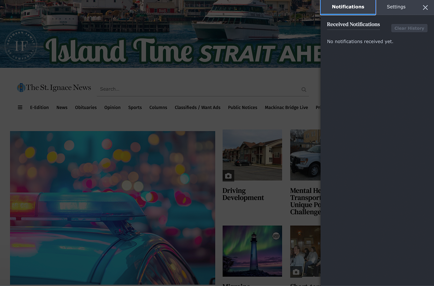The width and height of the screenshot is (434, 286).
Task: Click the Received Notifications heading
Action: pos(353,24)
